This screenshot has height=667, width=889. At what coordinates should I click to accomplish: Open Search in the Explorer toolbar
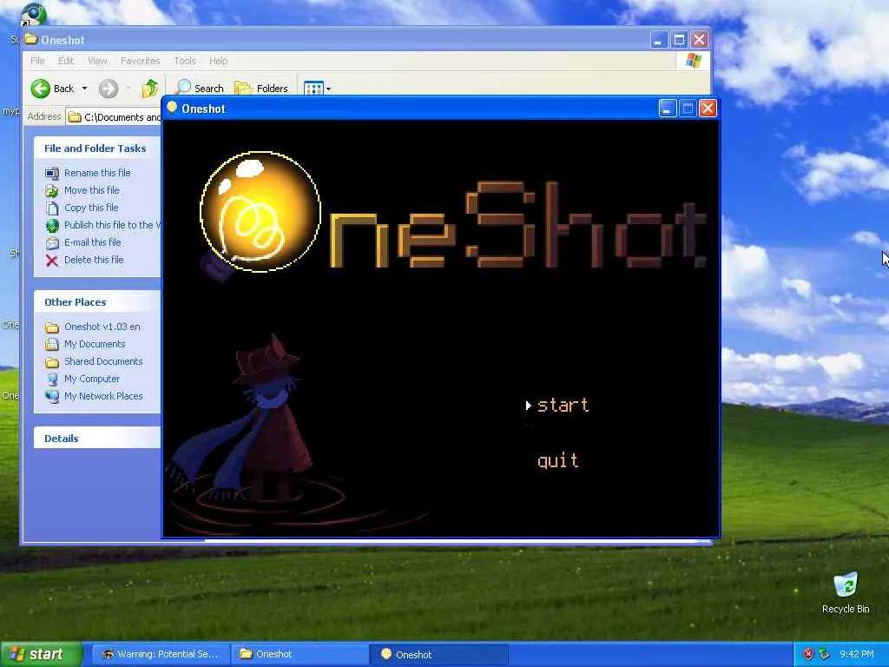tap(199, 89)
